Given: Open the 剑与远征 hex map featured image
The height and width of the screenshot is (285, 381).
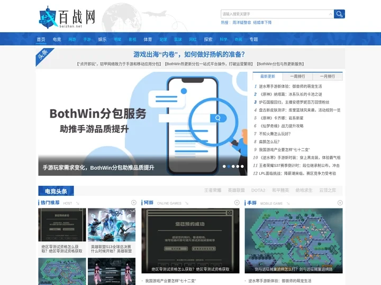Looking at the screenshot, I should coord(294,241).
